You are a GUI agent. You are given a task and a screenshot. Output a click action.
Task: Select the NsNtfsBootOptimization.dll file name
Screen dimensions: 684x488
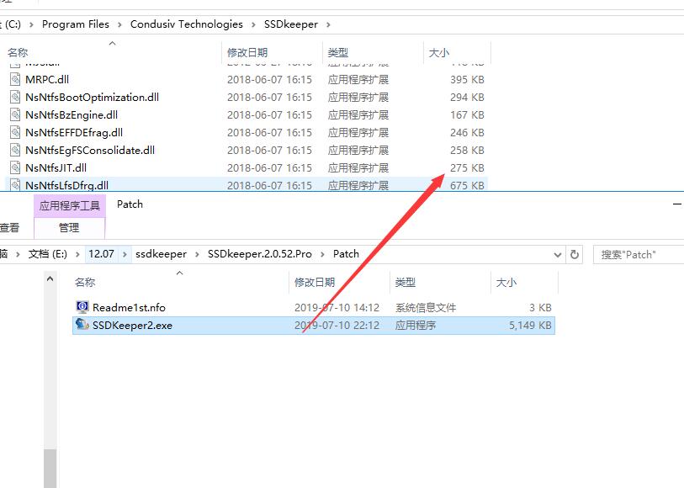(92, 97)
